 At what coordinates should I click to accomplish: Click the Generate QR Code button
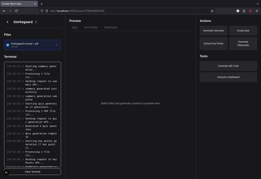point(228,66)
